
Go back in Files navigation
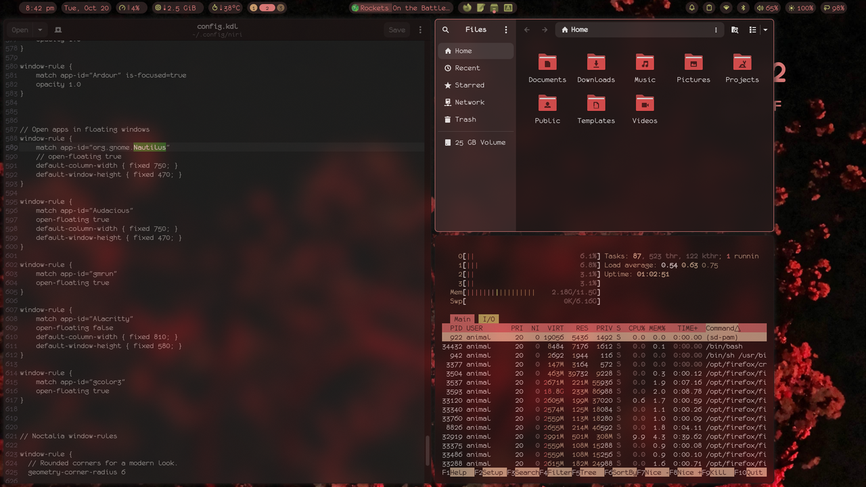(x=527, y=30)
